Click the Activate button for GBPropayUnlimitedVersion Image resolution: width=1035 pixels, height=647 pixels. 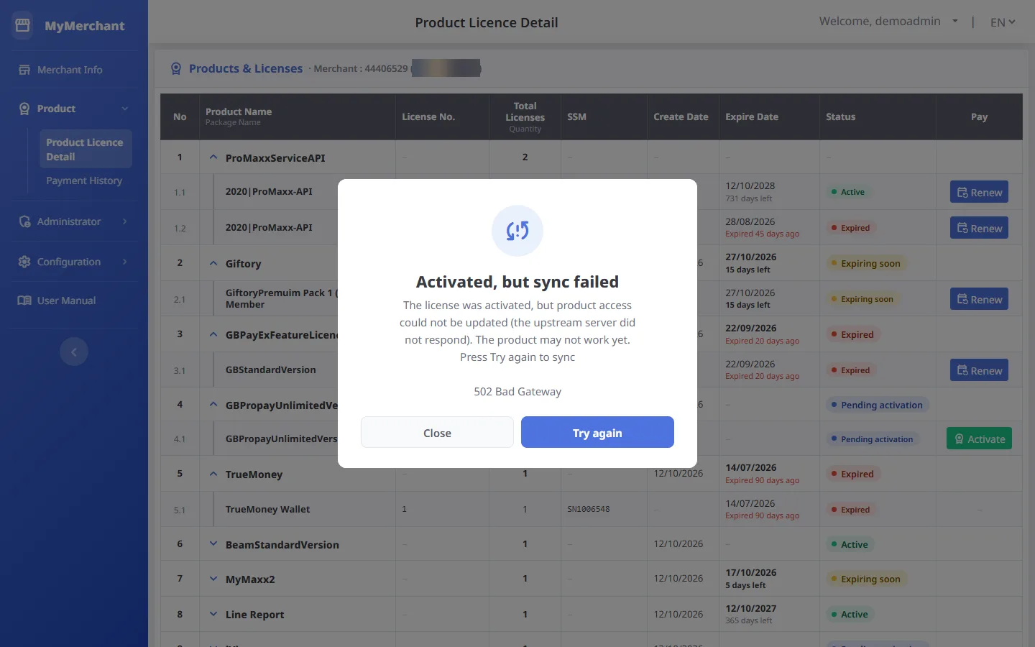(979, 439)
